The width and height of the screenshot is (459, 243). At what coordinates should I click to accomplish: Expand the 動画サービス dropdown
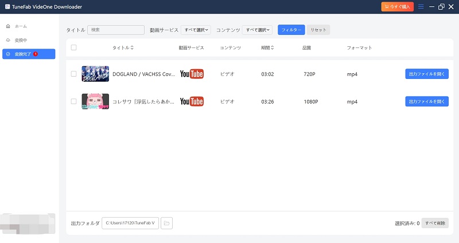point(196,30)
